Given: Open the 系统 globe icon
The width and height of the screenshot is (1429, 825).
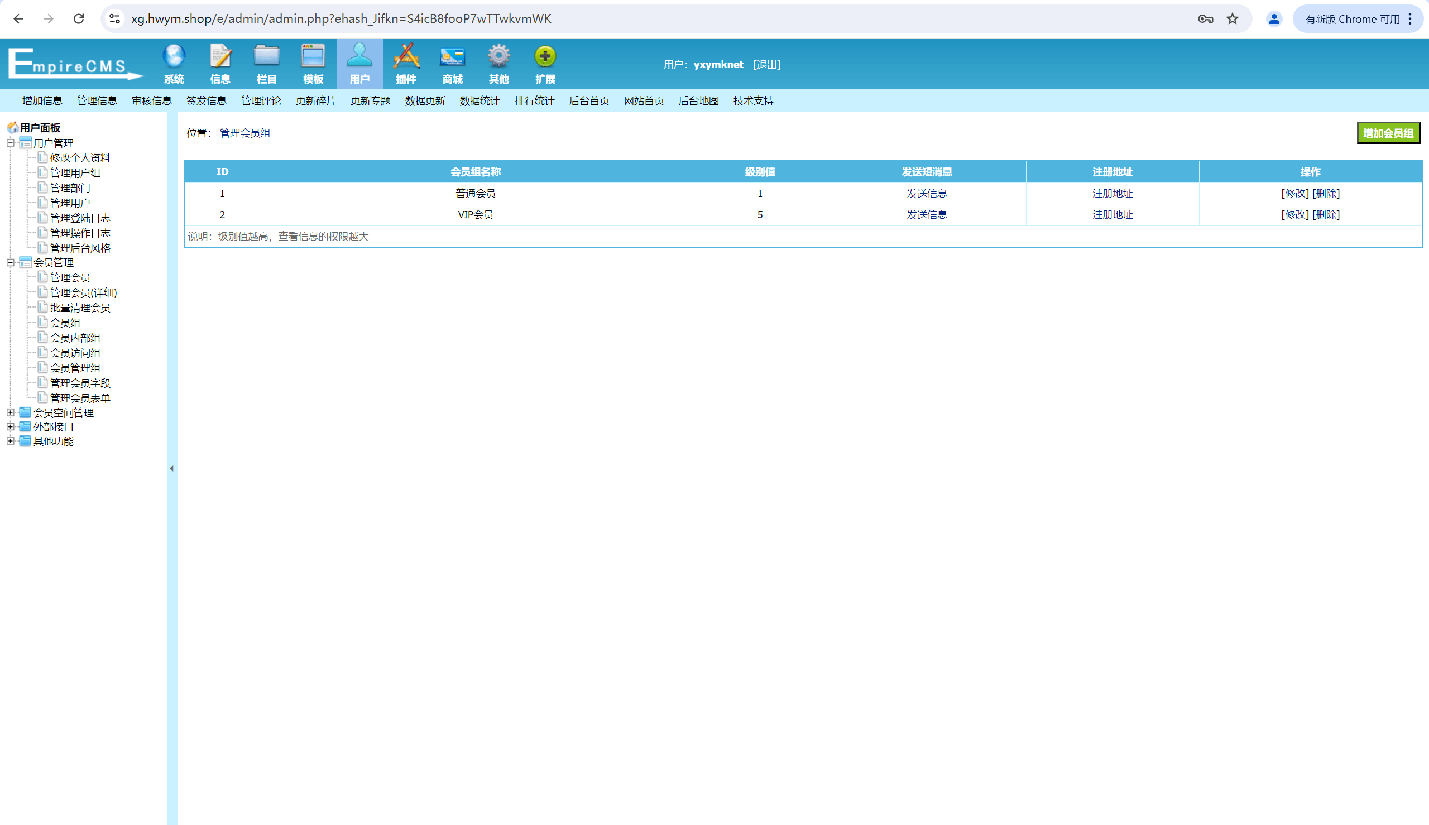Looking at the screenshot, I should tap(174, 56).
